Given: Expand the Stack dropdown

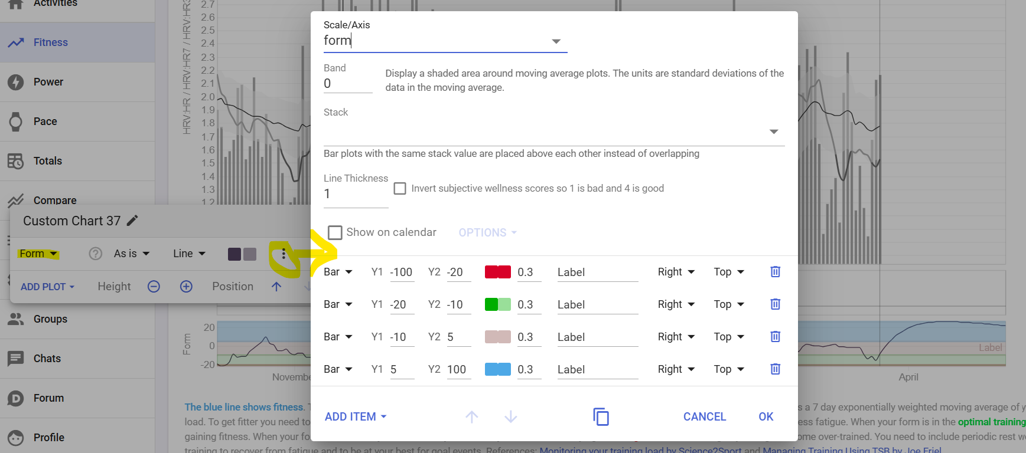Looking at the screenshot, I should 773,132.
